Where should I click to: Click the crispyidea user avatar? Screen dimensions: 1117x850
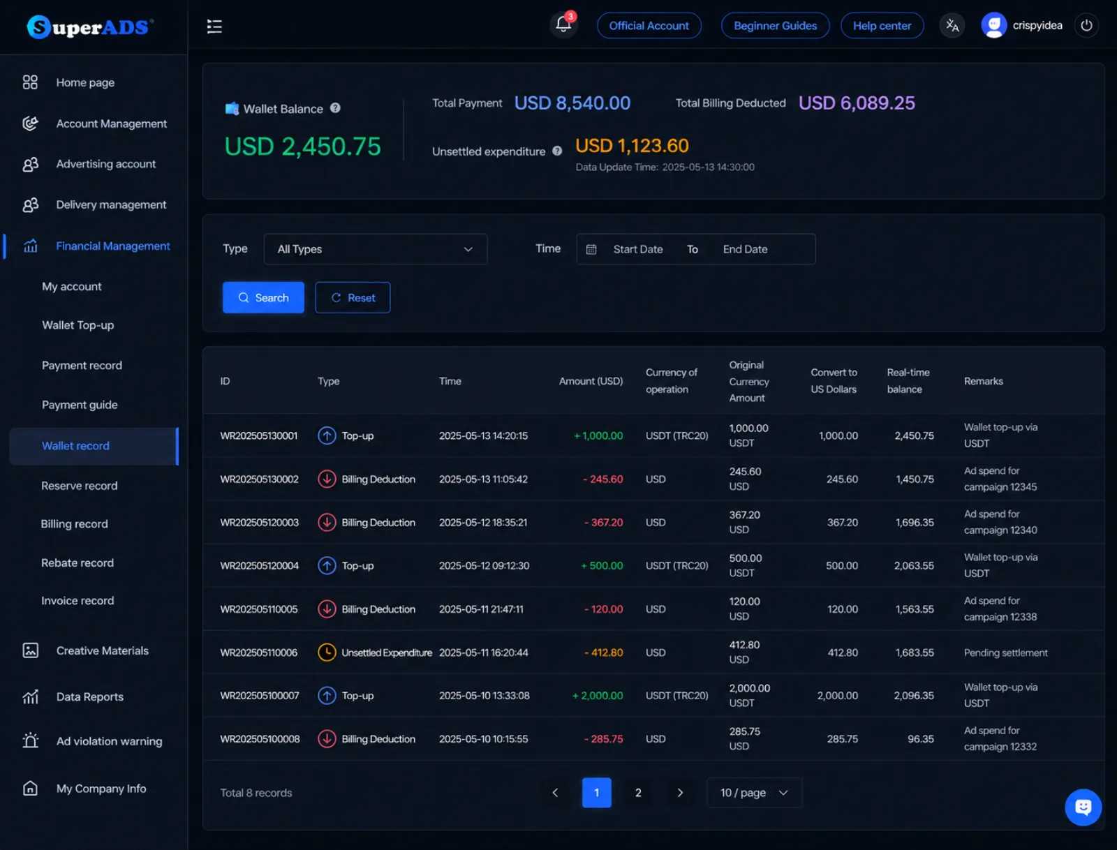(x=993, y=26)
